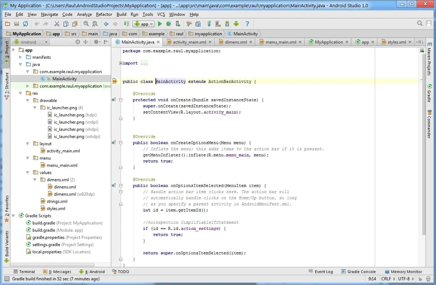This screenshot has height=285, width=436.
Task: Launch the AVD Manager from the toolbar
Action: coord(218,24)
